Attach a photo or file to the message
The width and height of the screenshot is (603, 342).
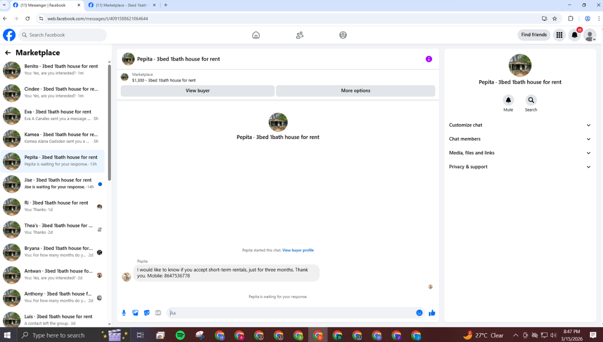135,313
